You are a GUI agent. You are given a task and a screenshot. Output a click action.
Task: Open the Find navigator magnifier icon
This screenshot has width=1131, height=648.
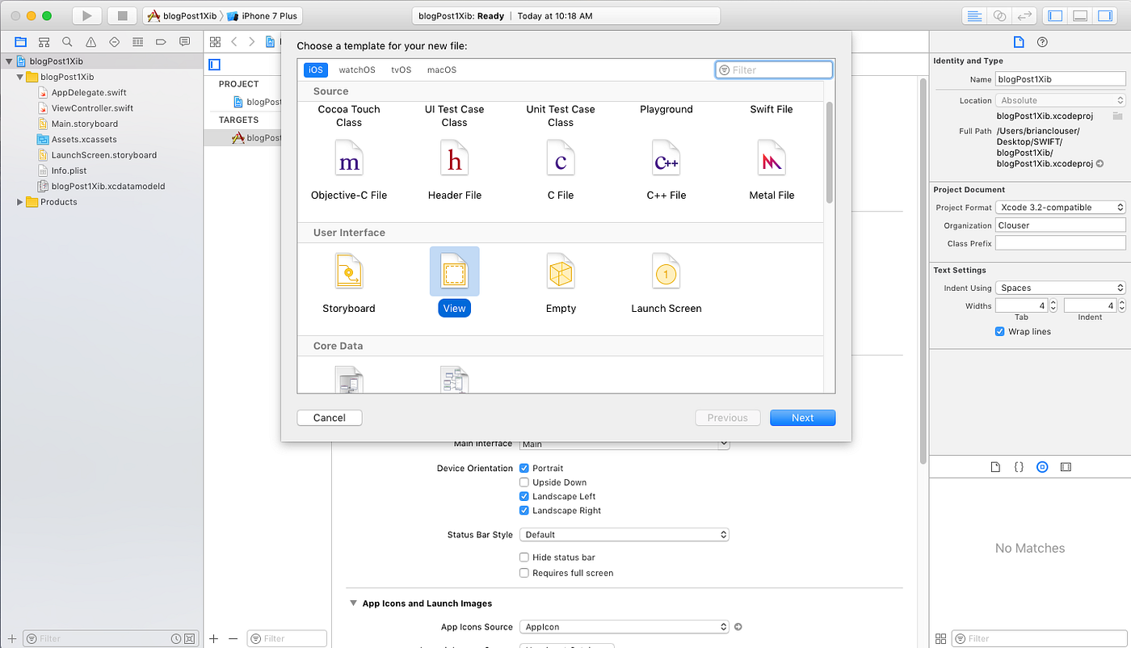tap(67, 41)
